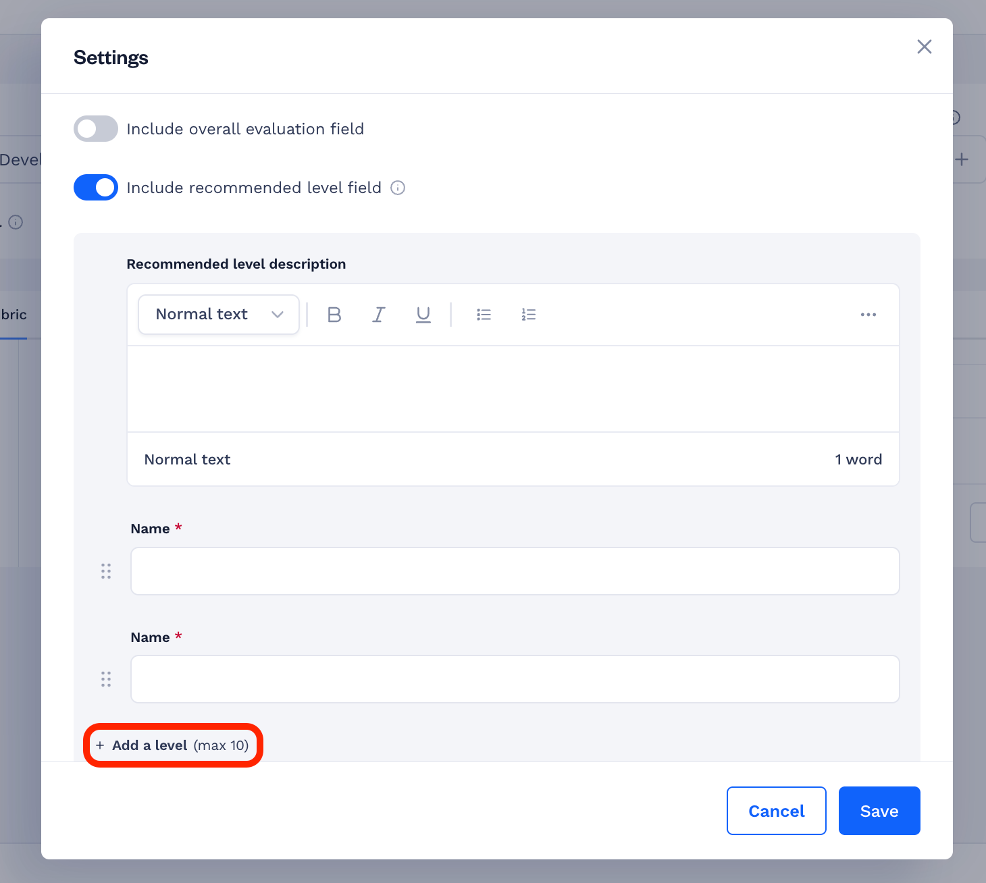Screen dimensions: 986x883
Task: Save the settings
Action: click(879, 811)
